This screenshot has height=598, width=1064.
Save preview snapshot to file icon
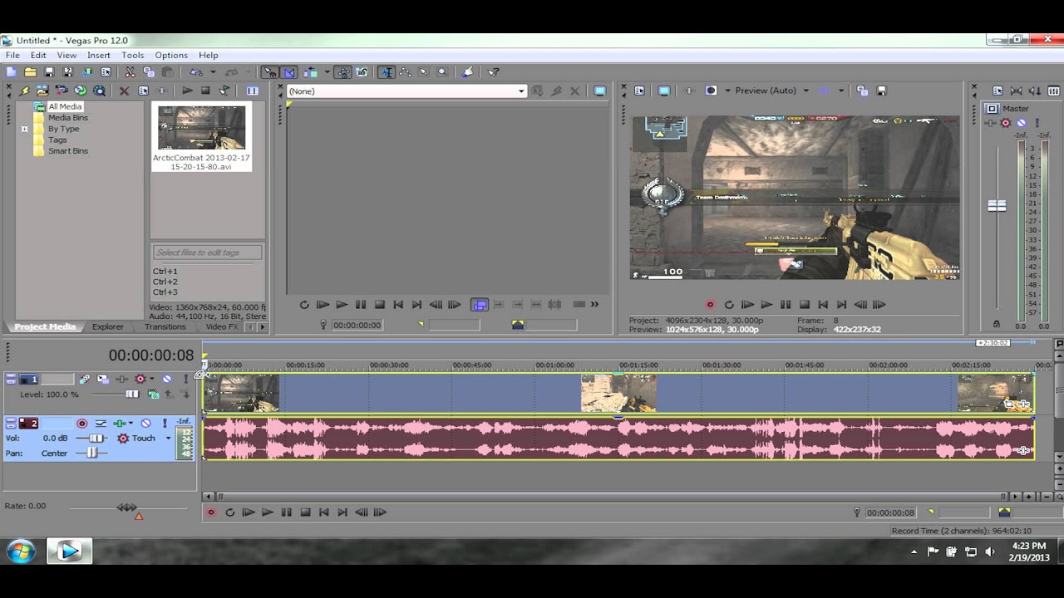point(882,91)
